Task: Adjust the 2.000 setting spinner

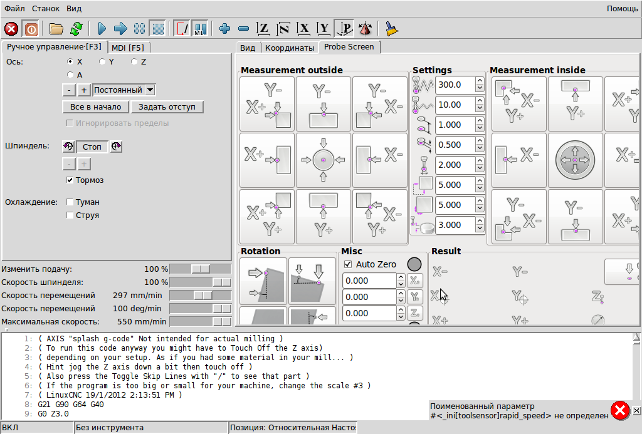Action: (x=480, y=165)
